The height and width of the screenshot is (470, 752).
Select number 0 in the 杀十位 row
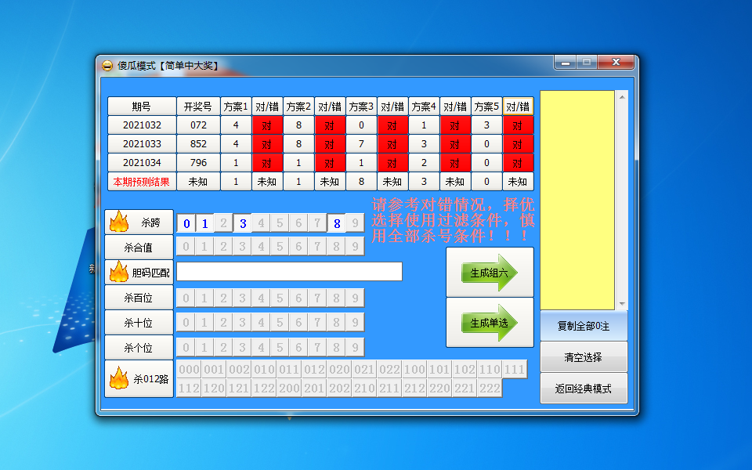click(185, 322)
